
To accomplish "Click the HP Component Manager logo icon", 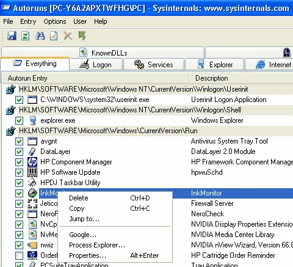I will pos(32,162).
